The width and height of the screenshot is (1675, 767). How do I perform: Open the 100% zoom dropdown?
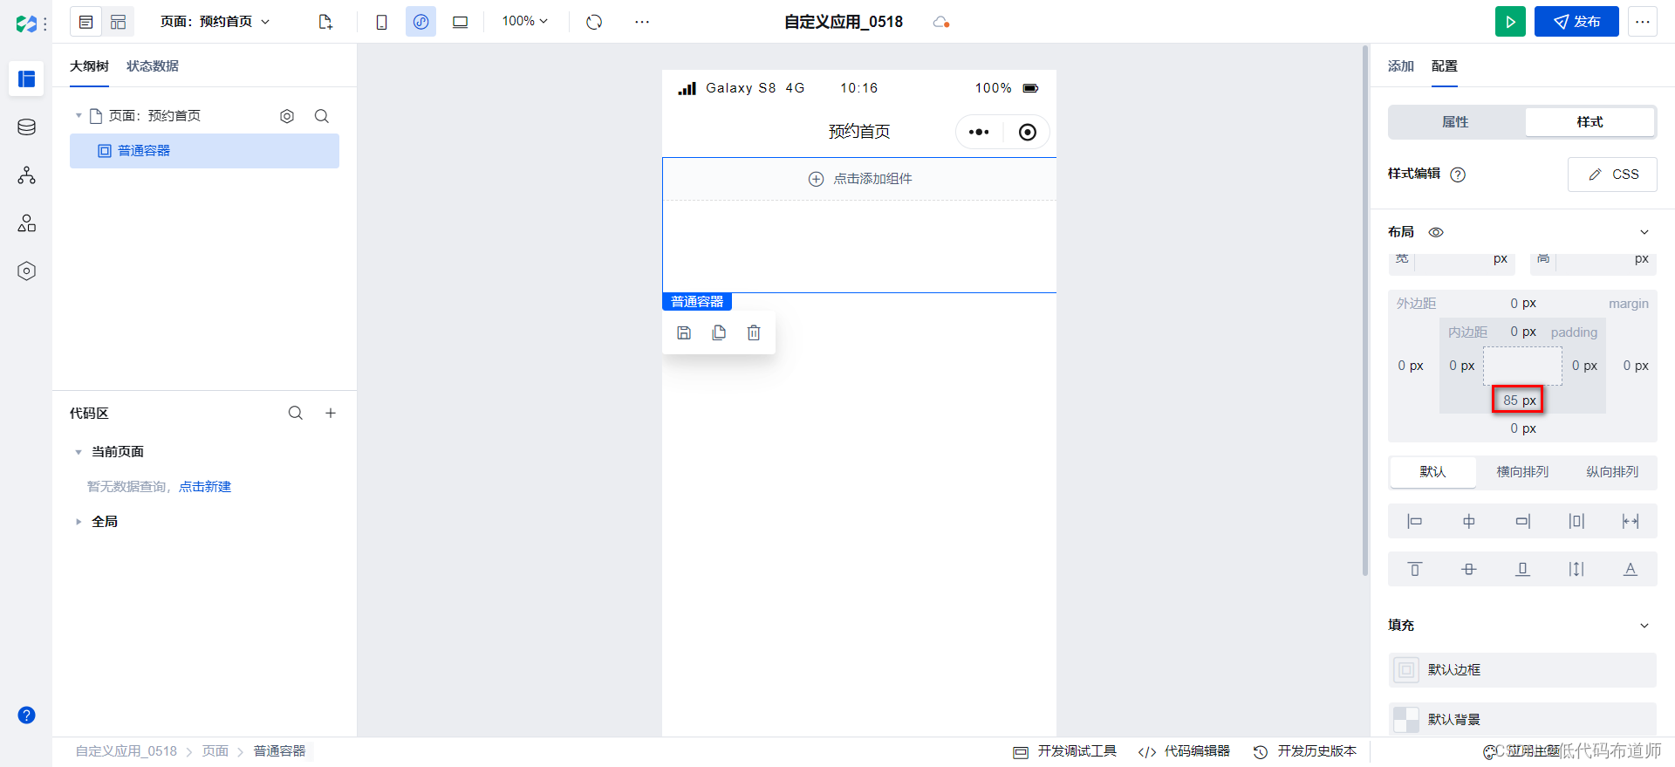[x=525, y=21]
